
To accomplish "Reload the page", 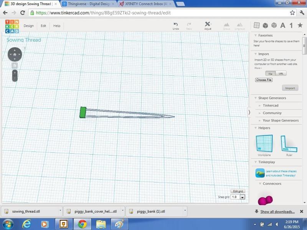I will click(23, 13).
